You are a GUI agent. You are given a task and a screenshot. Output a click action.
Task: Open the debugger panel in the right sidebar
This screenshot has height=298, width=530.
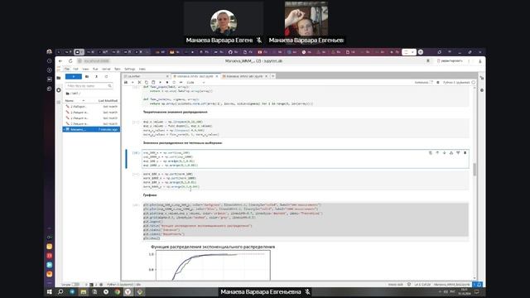click(x=482, y=90)
